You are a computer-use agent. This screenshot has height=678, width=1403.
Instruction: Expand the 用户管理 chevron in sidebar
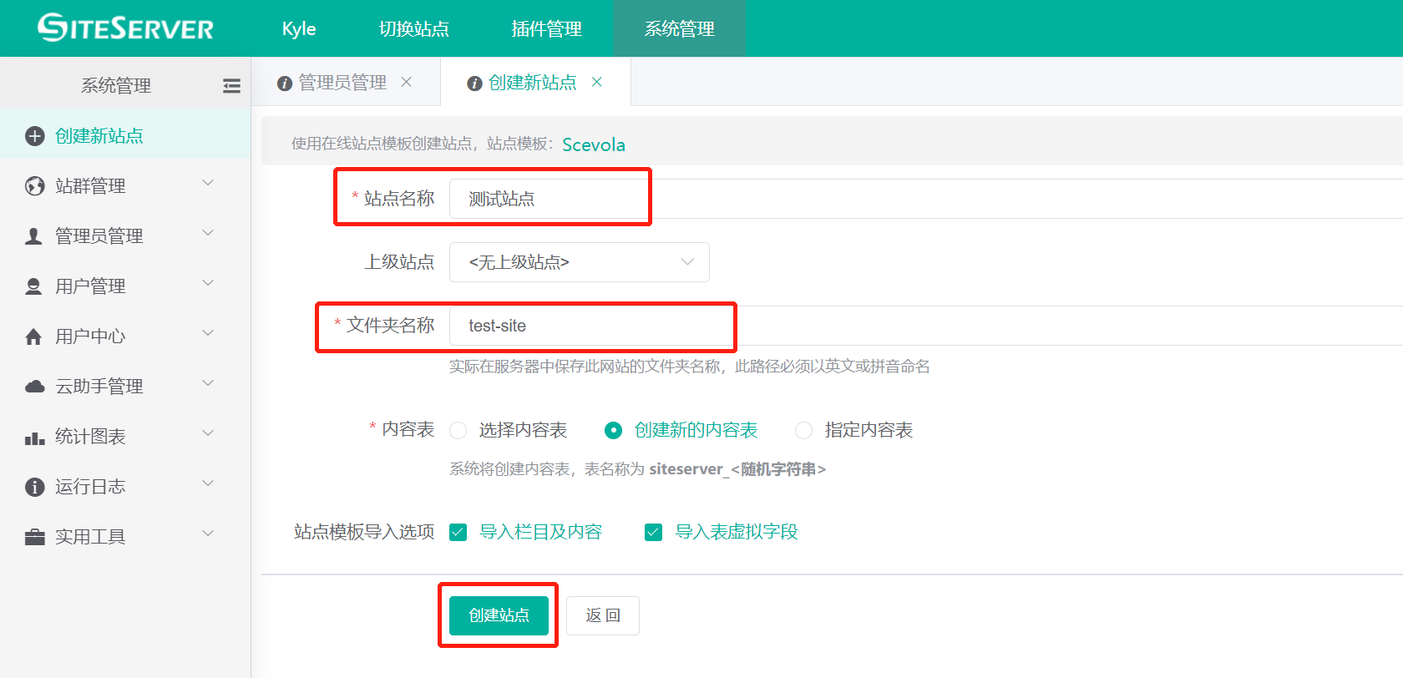coord(208,283)
